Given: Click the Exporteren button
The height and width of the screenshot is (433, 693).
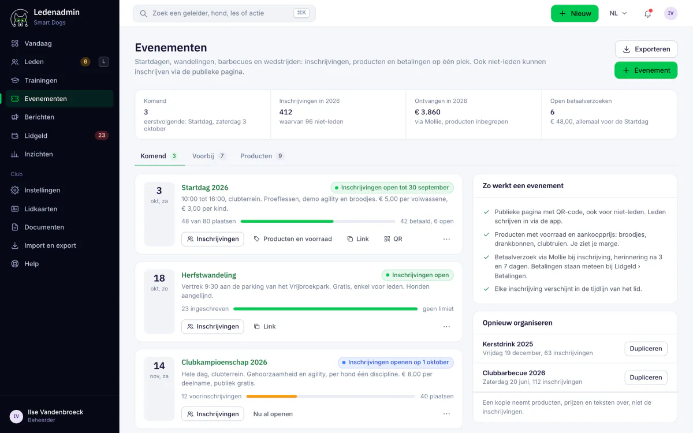Looking at the screenshot, I should (646, 49).
